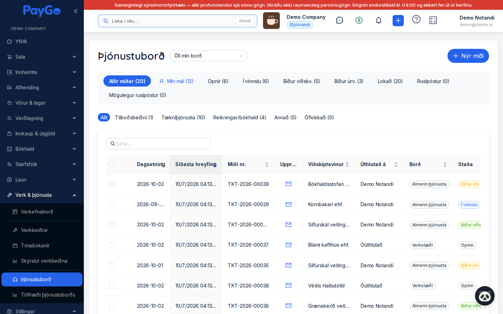Click mail icon in TKT-2026-00038 row
Screen dimensions: 503x314
(289, 285)
